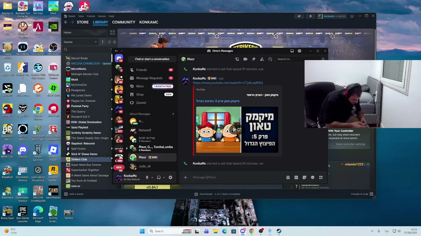Open Steam from the taskbar

(x=279, y=231)
